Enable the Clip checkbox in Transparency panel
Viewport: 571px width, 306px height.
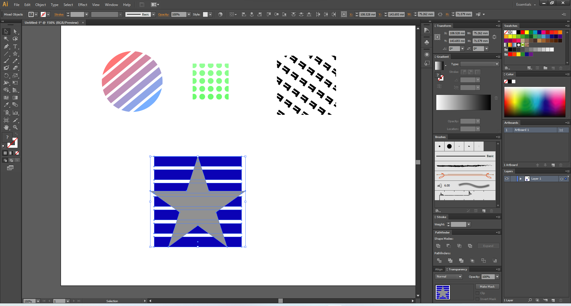[477, 293]
